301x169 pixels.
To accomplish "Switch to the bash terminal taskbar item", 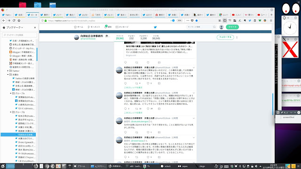I will tap(134, 166).
